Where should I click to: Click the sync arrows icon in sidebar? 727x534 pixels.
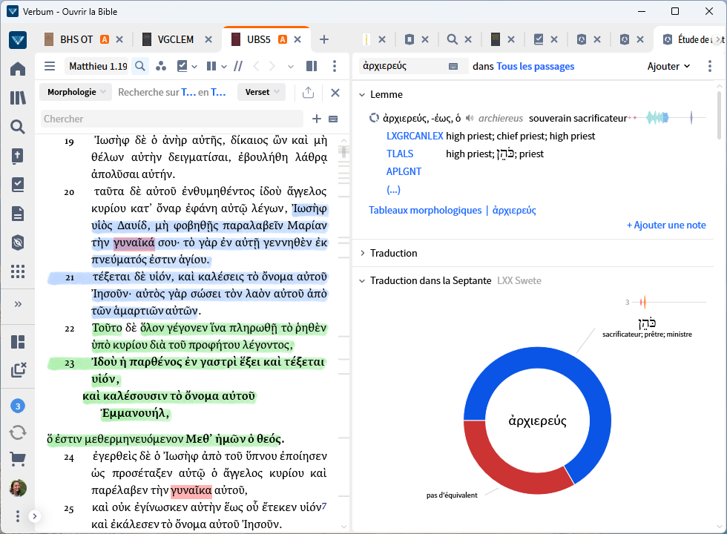pos(18,432)
